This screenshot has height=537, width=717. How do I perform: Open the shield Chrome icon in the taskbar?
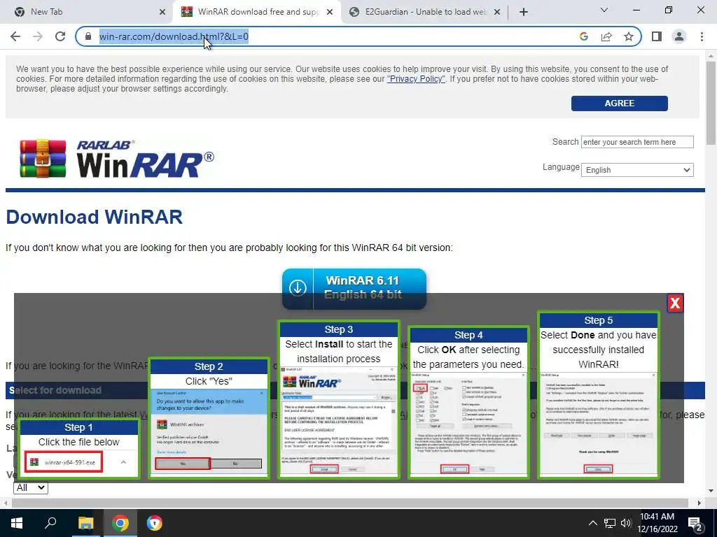tap(155, 523)
